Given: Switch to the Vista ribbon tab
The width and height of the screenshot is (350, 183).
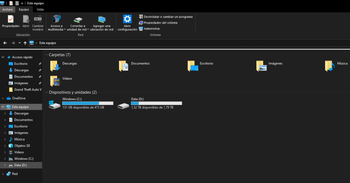Looking at the screenshot, I should coord(40,9).
